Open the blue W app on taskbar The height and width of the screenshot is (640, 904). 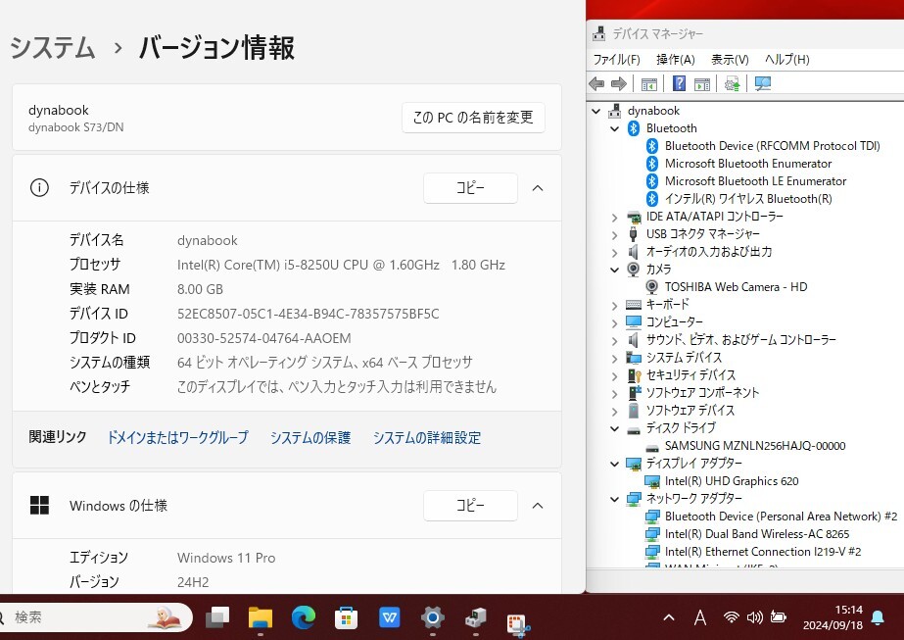click(x=390, y=618)
